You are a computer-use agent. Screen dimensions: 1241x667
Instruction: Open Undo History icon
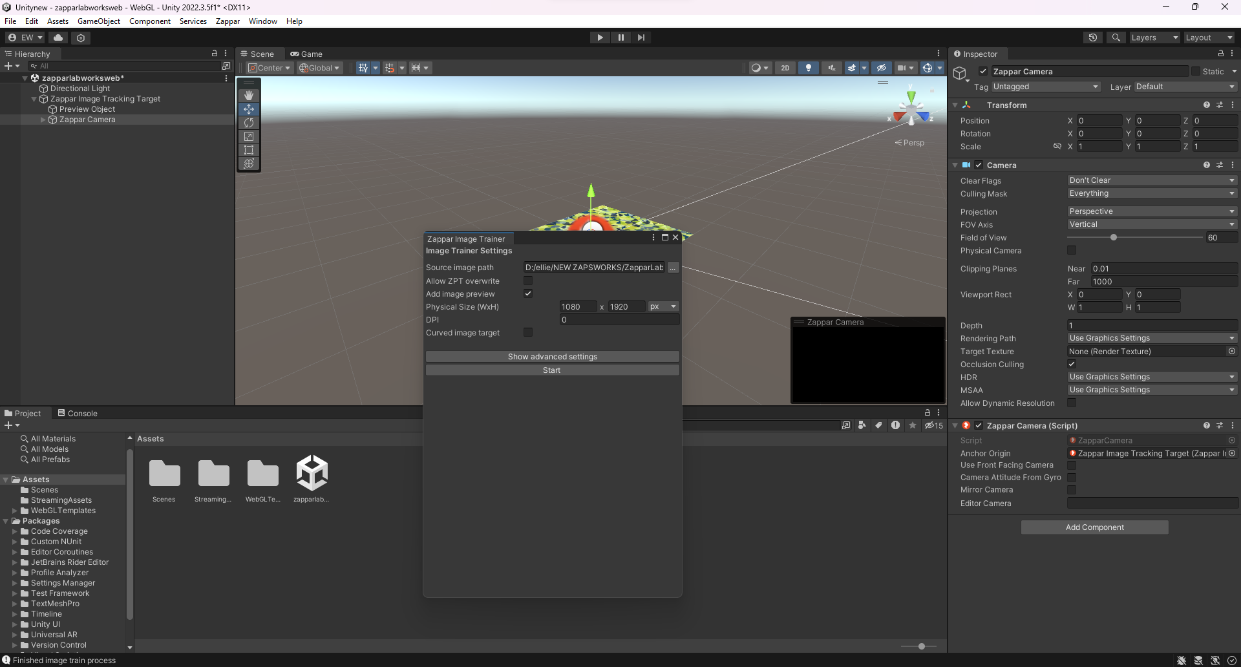click(1093, 37)
